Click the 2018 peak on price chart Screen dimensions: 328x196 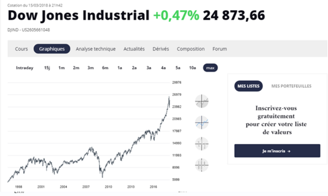coord(169,97)
